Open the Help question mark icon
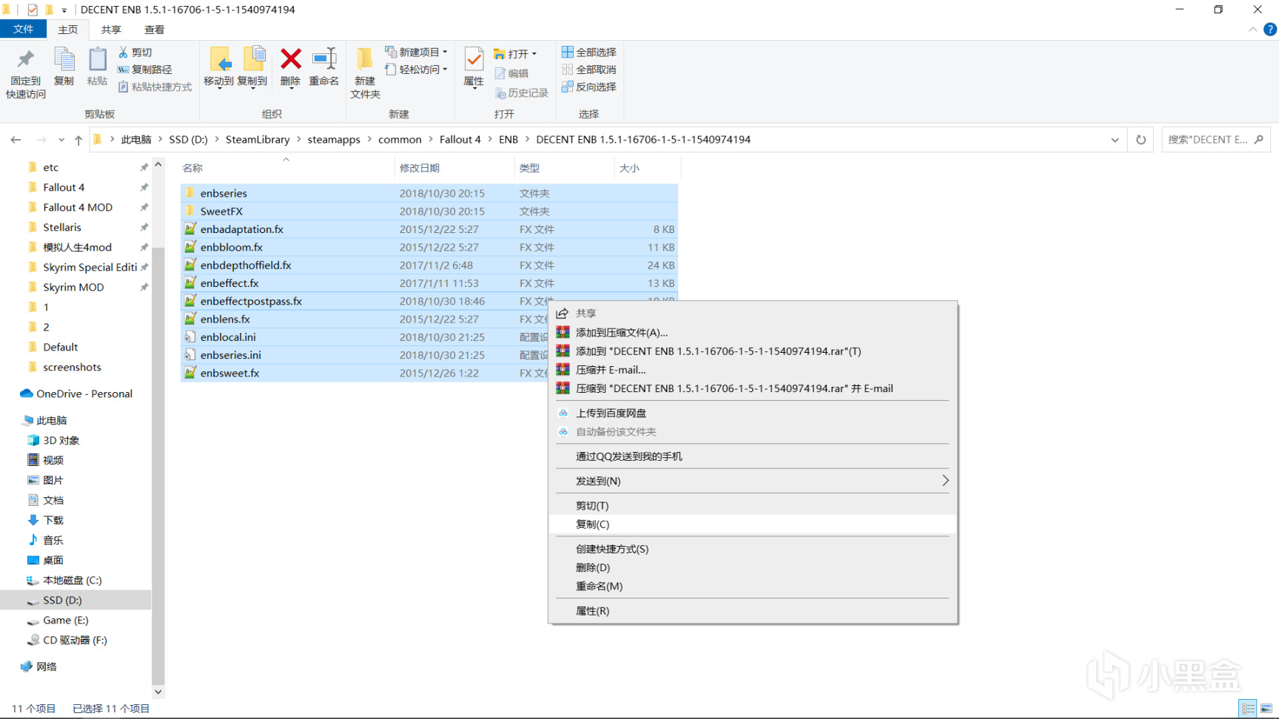1279x719 pixels. pos(1269,30)
